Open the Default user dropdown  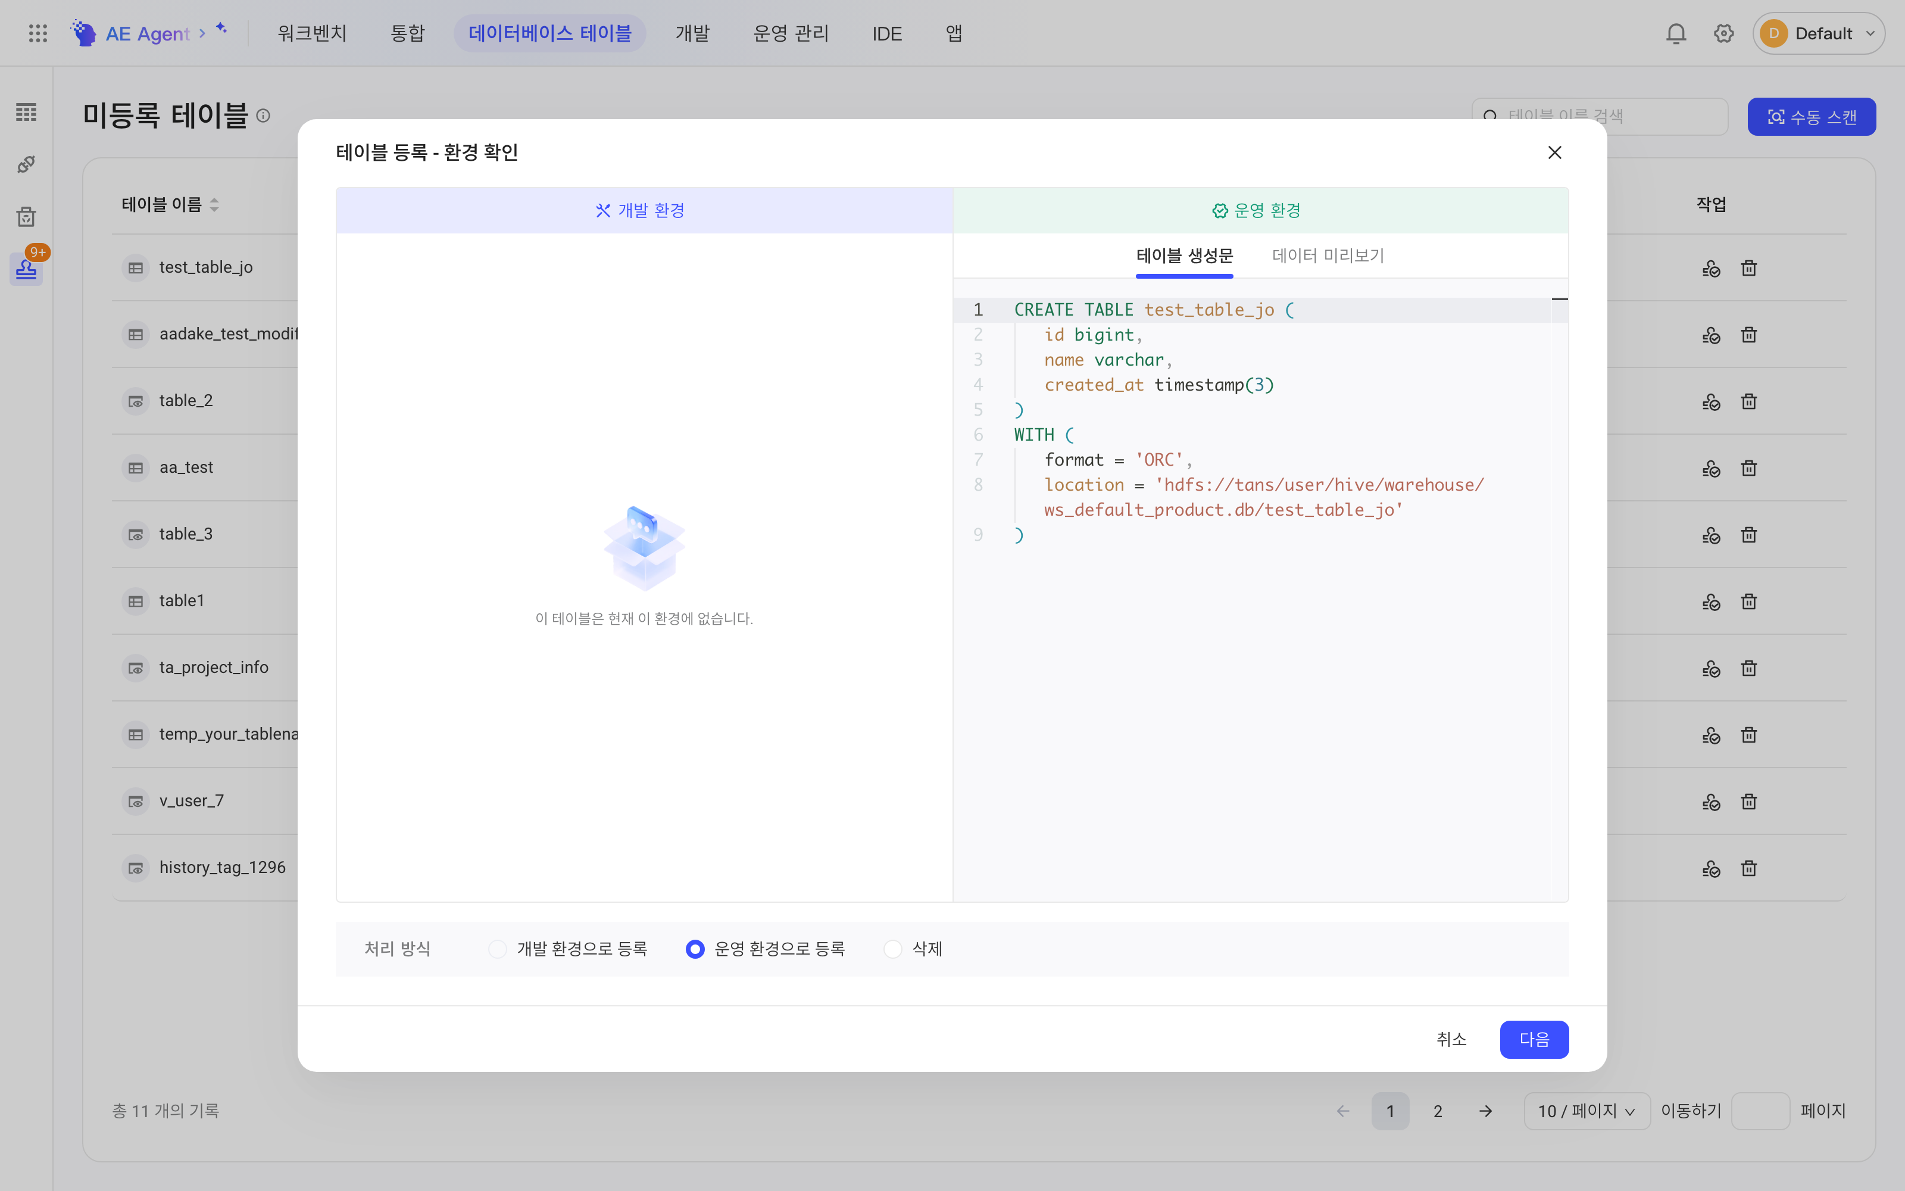click(x=1819, y=33)
